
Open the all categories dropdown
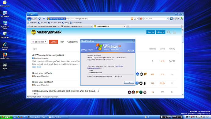[x=39, y=42]
